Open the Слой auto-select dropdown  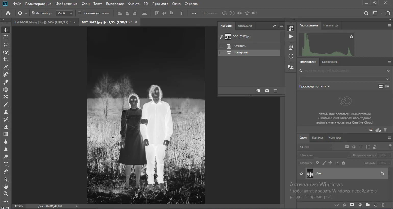(64, 13)
